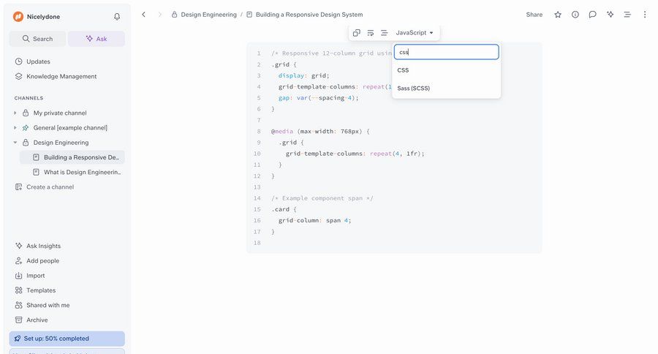Expand My private channel tree
This screenshot has height=354, width=658.
15,113
